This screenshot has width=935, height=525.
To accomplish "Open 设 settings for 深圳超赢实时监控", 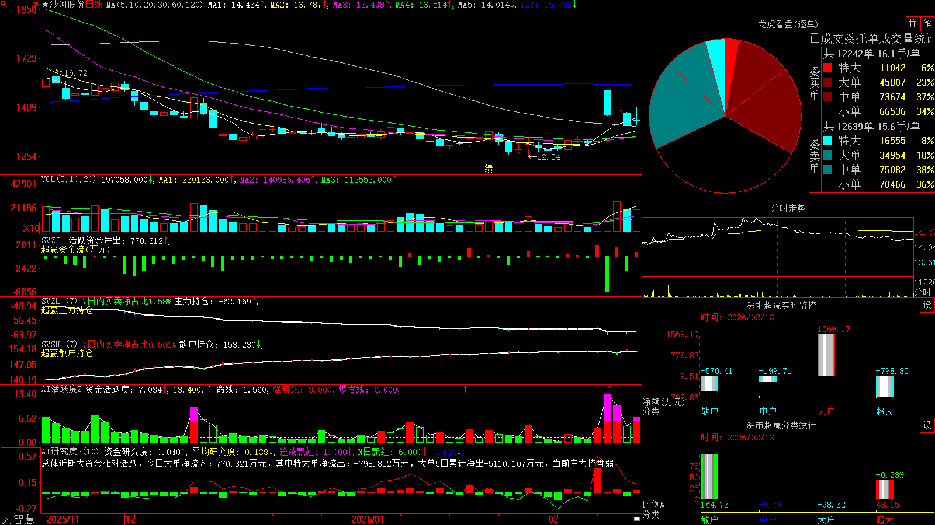I will (x=927, y=305).
